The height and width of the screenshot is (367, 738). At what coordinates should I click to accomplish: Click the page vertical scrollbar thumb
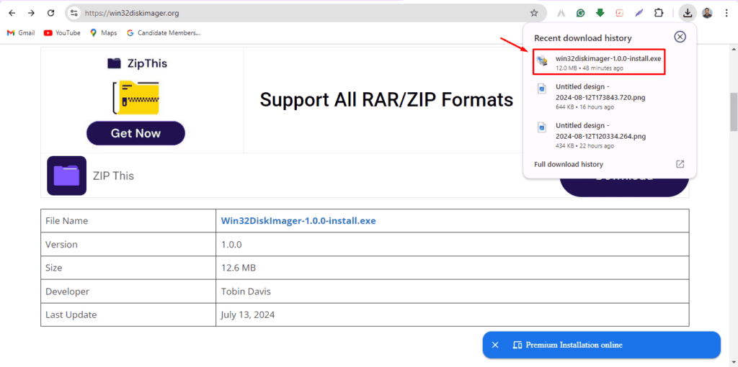(733, 112)
